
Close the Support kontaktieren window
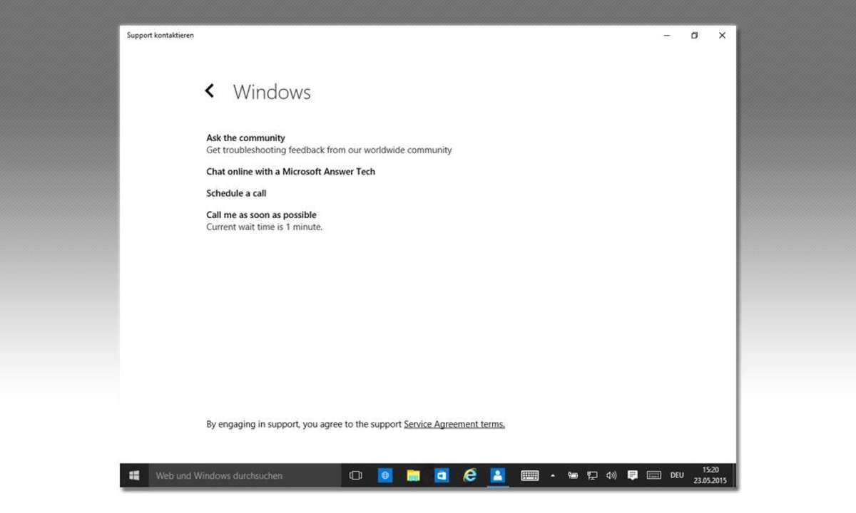722,36
